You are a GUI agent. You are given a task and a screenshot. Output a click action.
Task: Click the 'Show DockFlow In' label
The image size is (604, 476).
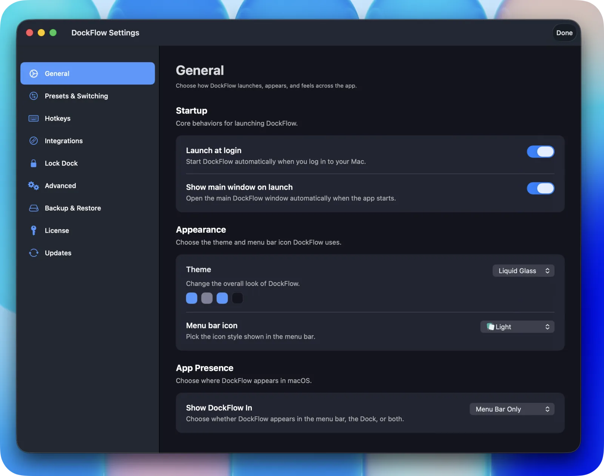[219, 408]
